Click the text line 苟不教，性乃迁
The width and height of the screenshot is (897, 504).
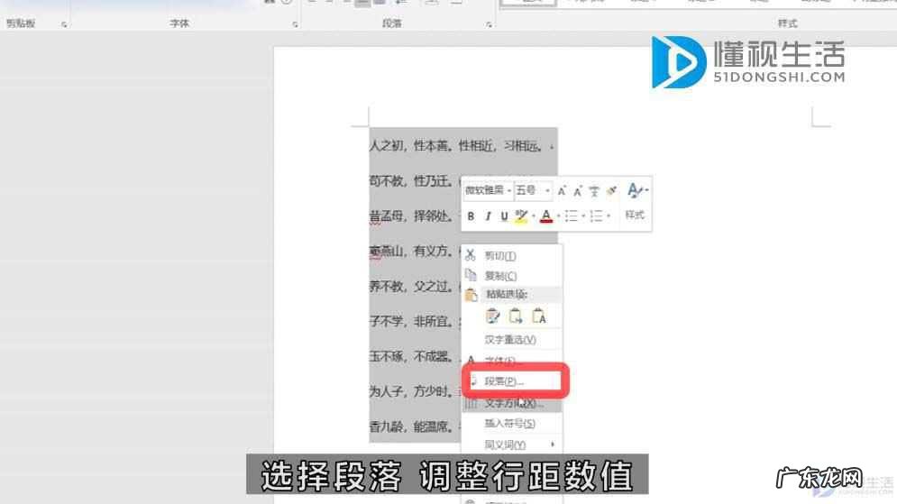[411, 181]
